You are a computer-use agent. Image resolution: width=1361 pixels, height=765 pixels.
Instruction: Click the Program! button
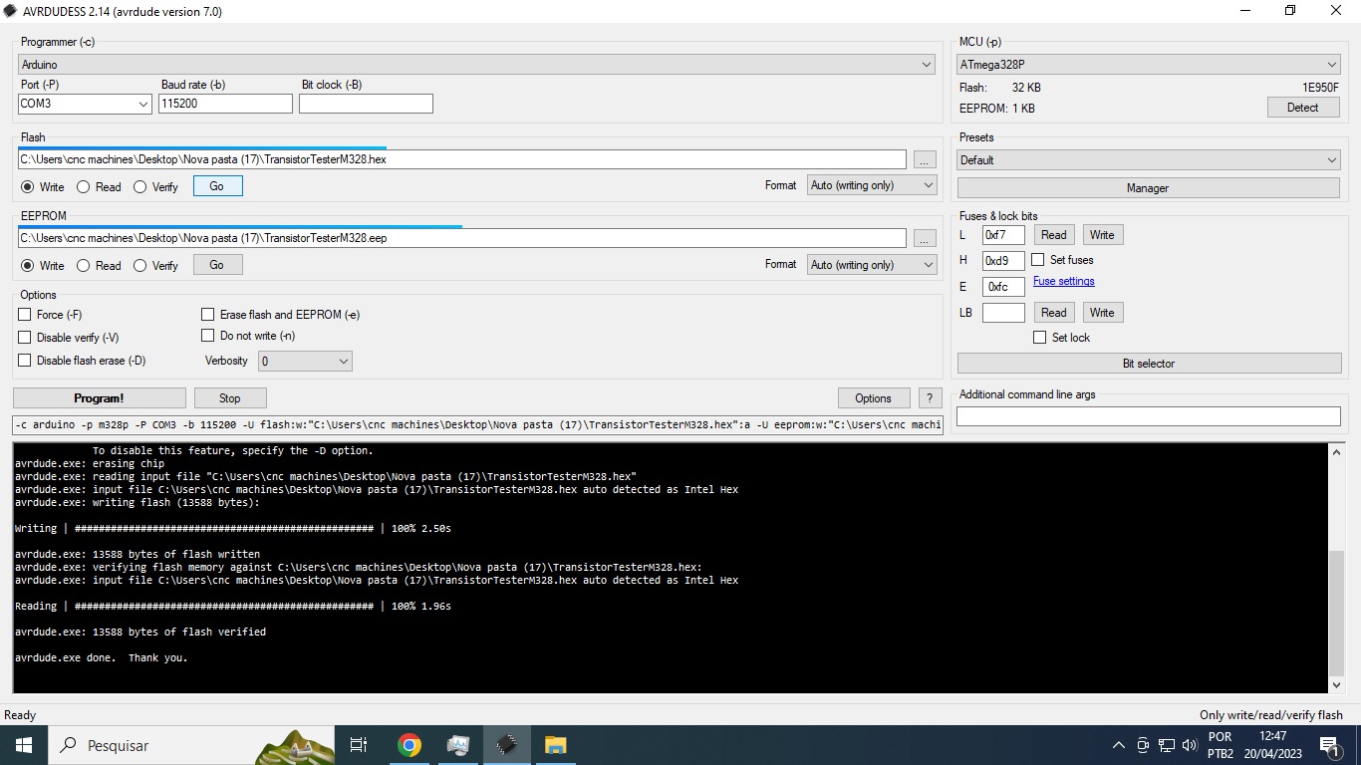click(x=100, y=398)
